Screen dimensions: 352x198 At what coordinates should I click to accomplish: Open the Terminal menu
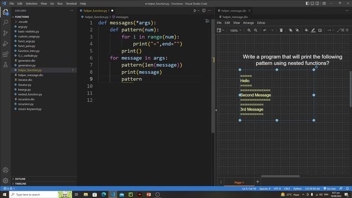[x=71, y=4]
